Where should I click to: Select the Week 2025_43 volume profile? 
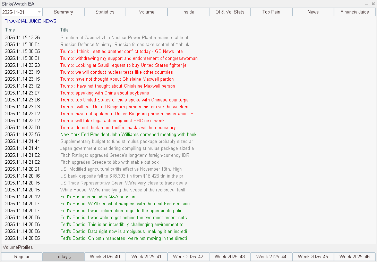(x=230, y=256)
